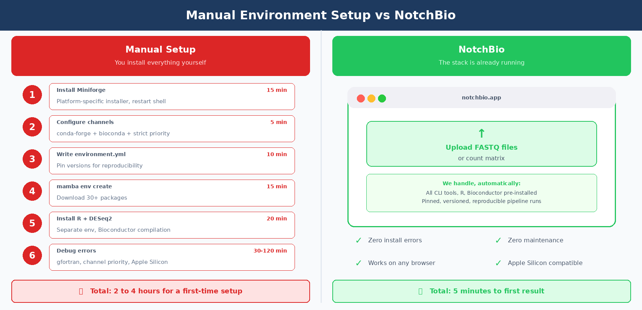Click 'conda-forge + bioconda + strict priority' text

[x=113, y=133]
